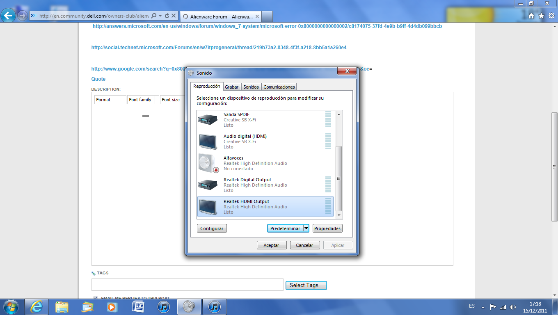The width and height of the screenshot is (558, 315).
Task: Open the browser home page icon
Action: [x=531, y=16]
